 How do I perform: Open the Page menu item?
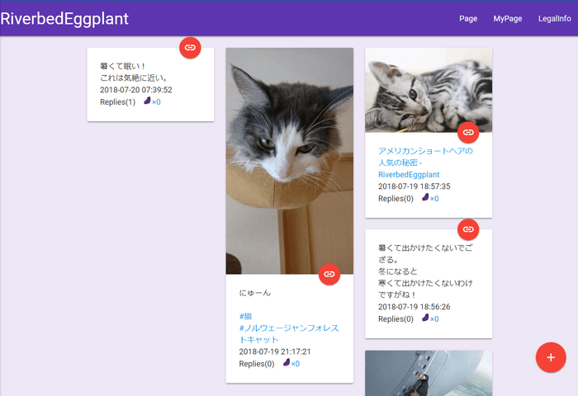pyautogui.click(x=468, y=18)
